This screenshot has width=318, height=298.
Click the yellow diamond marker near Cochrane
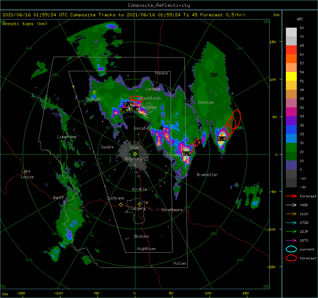(x=121, y=205)
